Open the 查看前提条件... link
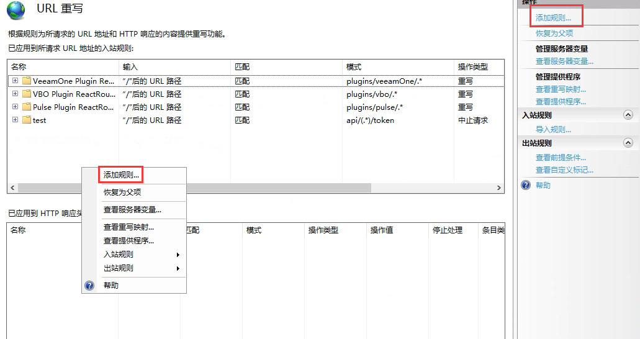The image size is (640, 339). pyautogui.click(x=561, y=157)
